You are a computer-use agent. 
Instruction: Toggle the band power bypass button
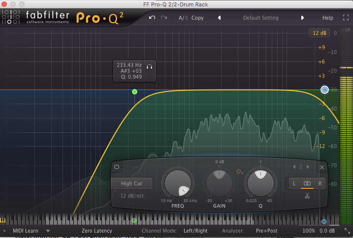pyautogui.click(x=116, y=167)
